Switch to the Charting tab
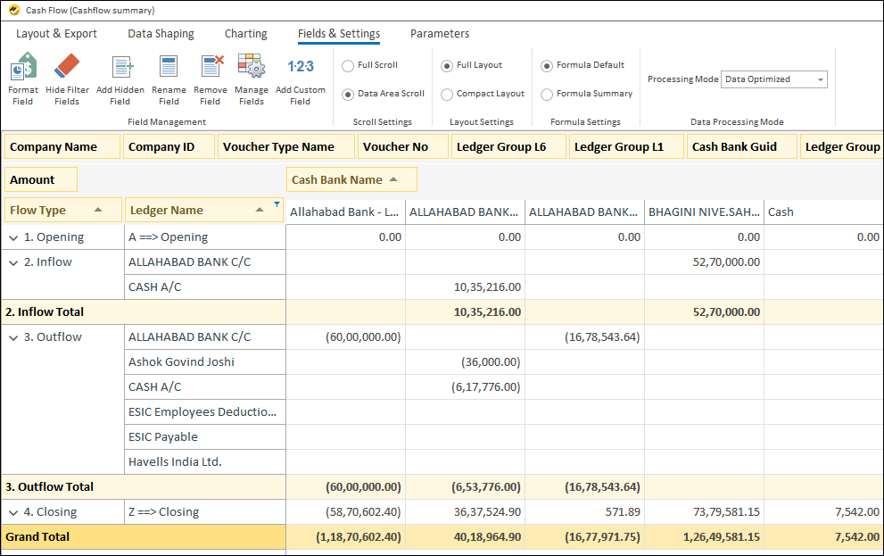Image resolution: width=884 pixels, height=556 pixels. (x=245, y=34)
